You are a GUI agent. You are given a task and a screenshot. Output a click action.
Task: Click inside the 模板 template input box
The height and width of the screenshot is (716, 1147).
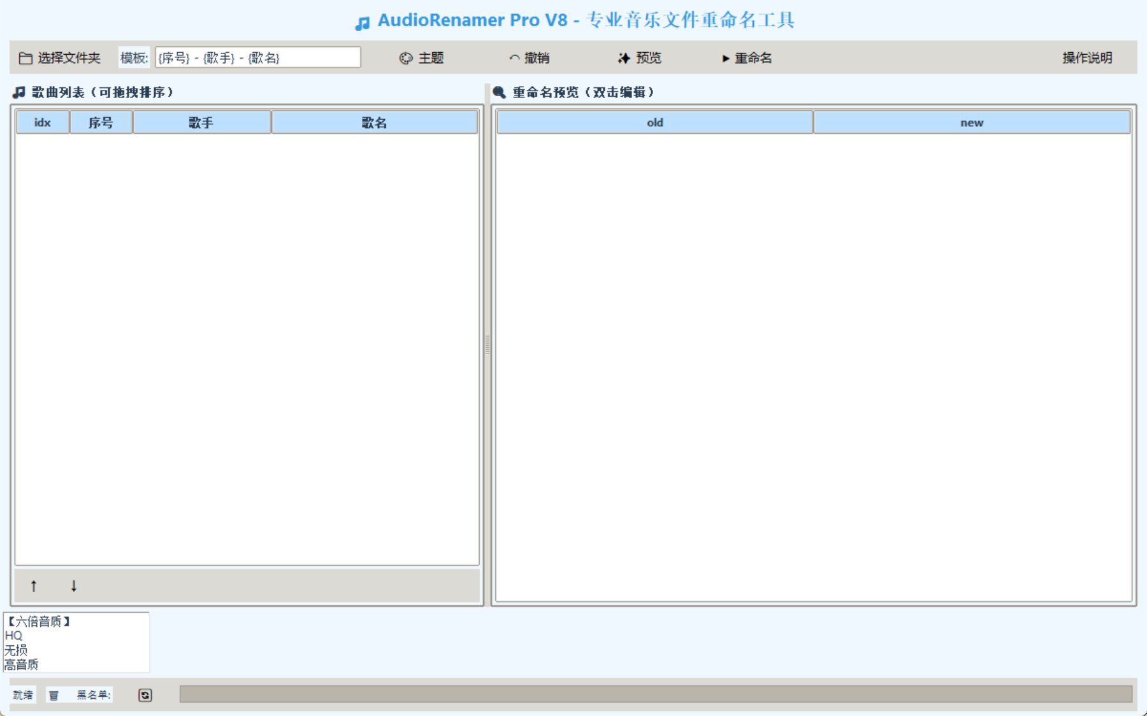click(x=257, y=57)
